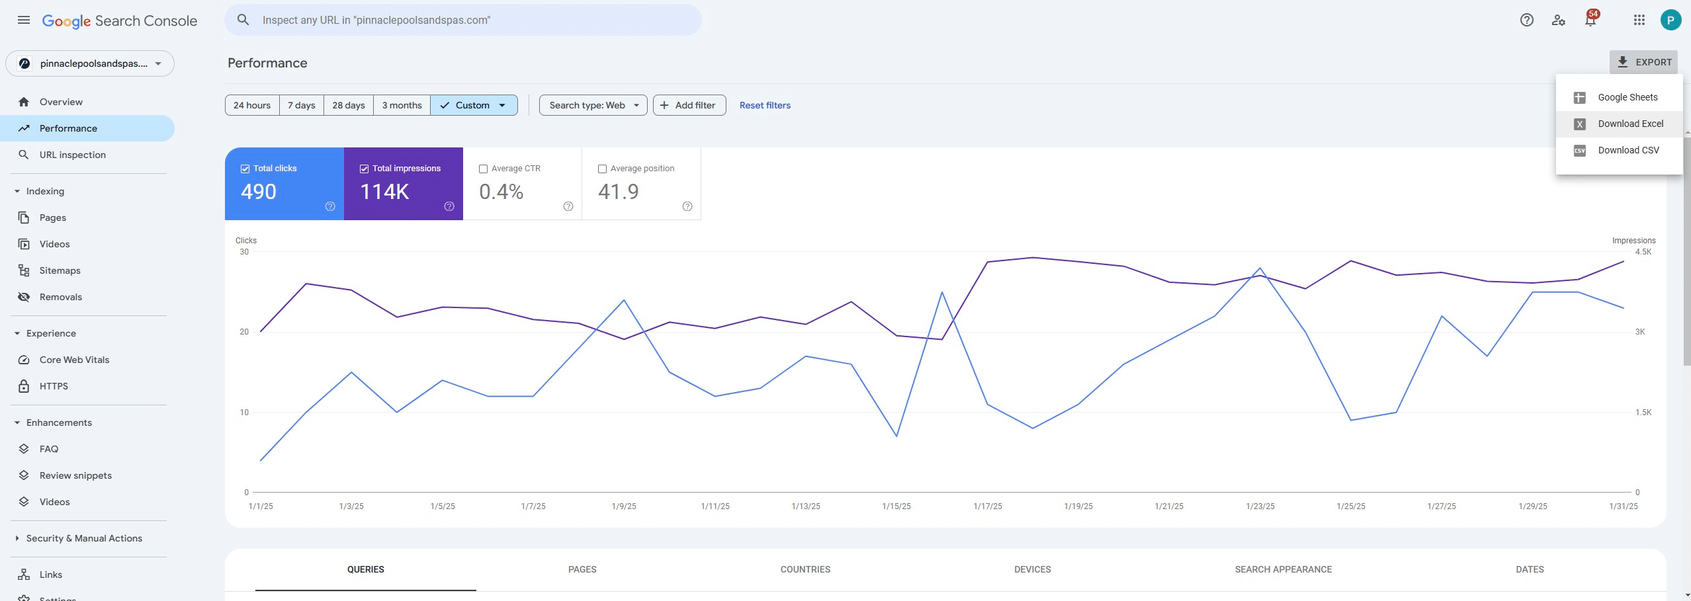Click the Reset filters link
Screen dimensions: 1691x601
tap(765, 105)
